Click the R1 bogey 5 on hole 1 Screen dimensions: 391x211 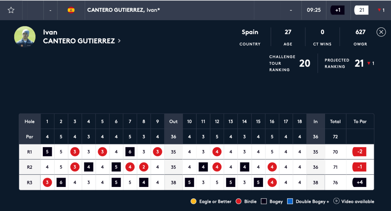point(47,152)
